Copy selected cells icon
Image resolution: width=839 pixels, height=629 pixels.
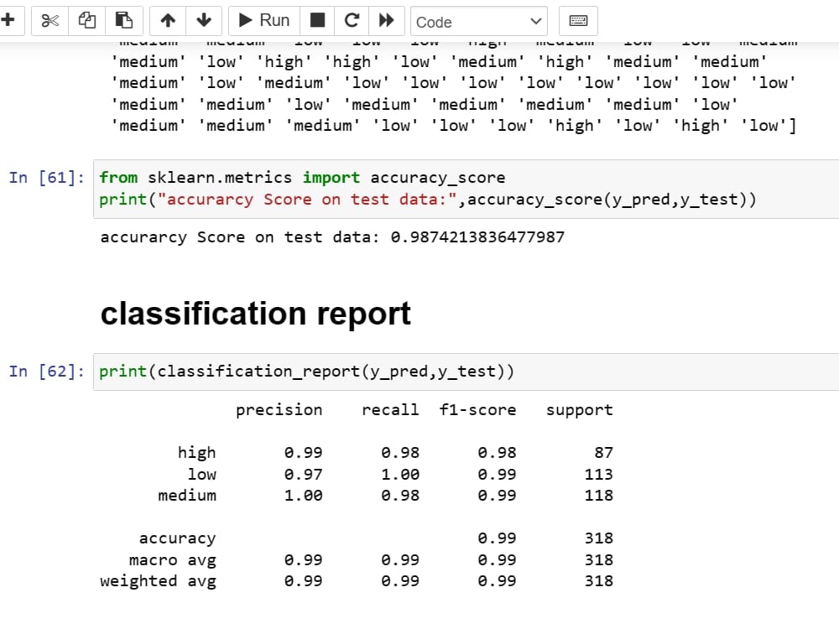coord(86,20)
